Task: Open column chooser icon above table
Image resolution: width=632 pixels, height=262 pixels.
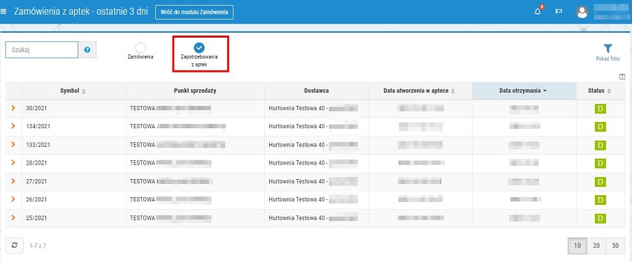Action: pyautogui.click(x=622, y=77)
